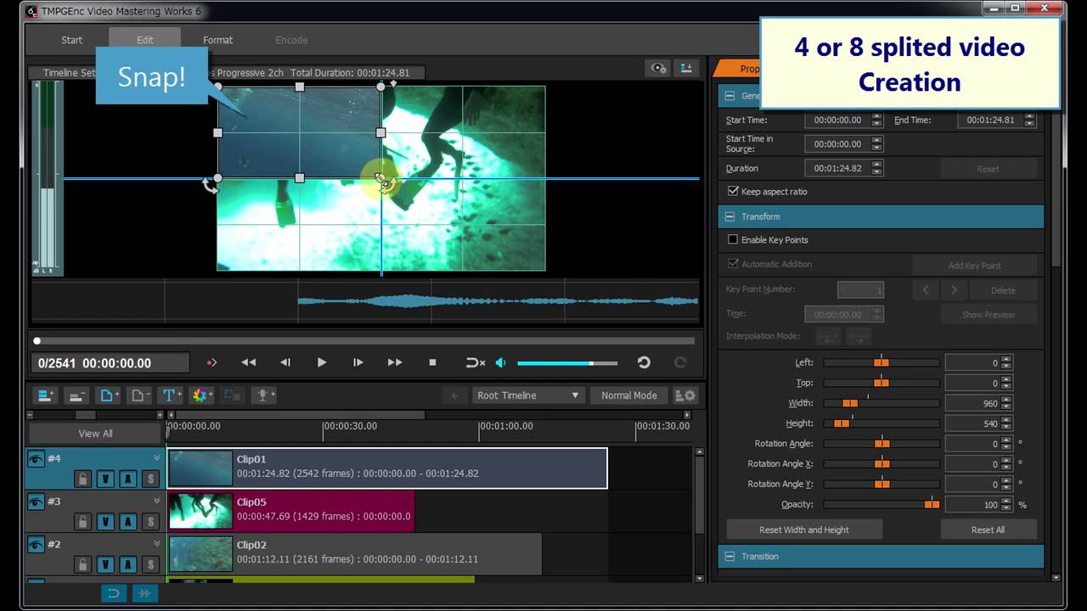This screenshot has height=611, width=1087.
Task: Switch to the Edit tab
Action: click(145, 40)
